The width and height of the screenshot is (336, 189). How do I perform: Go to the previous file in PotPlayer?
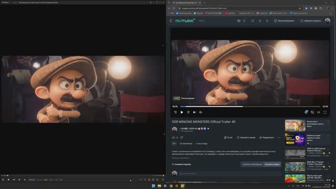coord(14,180)
